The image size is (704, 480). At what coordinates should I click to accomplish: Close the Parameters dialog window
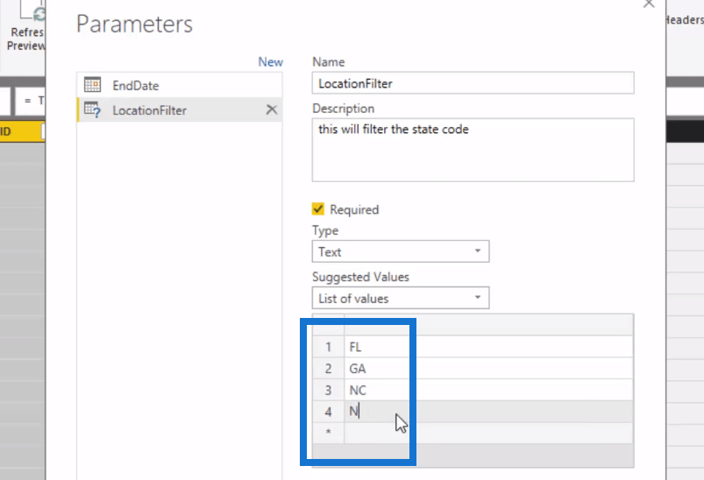pyautogui.click(x=649, y=4)
